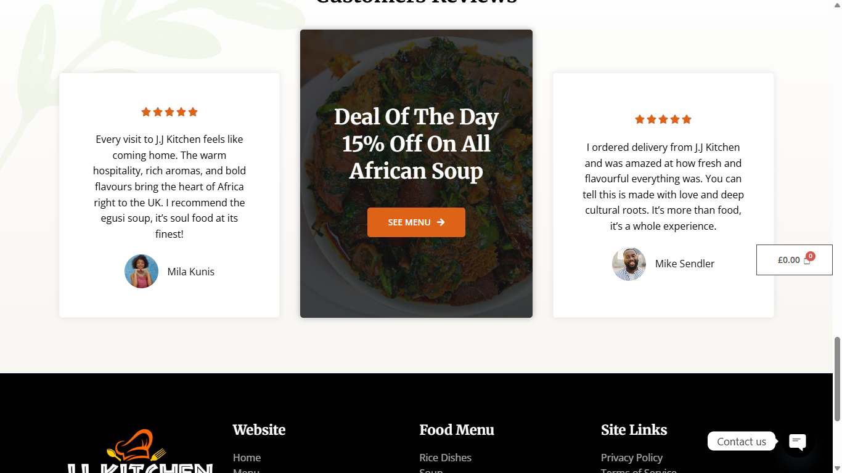Open the chat bubble icon button
The image size is (842, 473).
(x=798, y=441)
